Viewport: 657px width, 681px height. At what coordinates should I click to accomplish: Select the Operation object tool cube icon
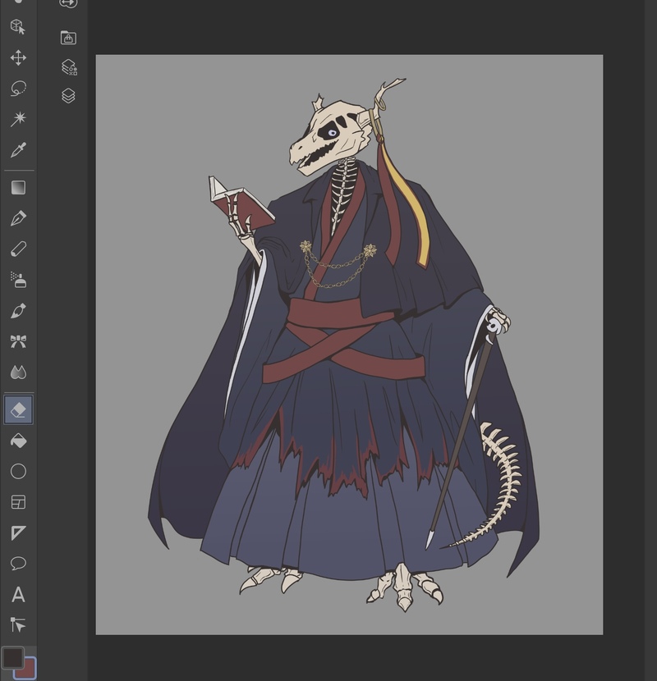[18, 27]
